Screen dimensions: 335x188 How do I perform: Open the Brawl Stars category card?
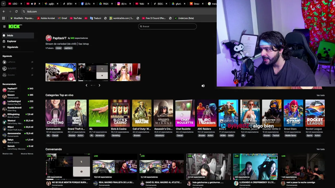[x=293, y=113]
